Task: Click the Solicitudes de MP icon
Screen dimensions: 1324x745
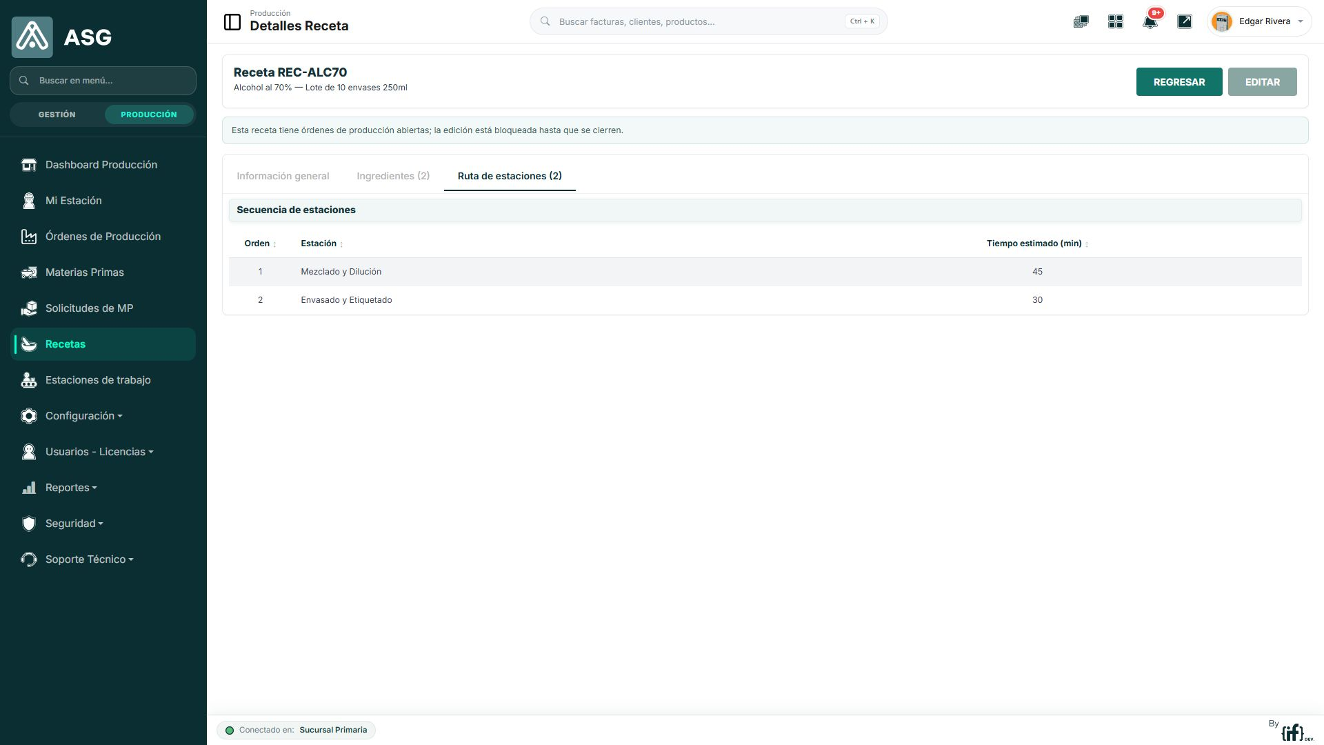Action: (29, 308)
